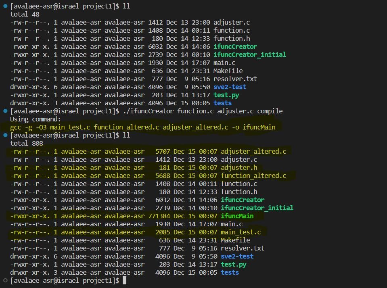387x288 pixels.
Task: Click main.c in the first listing
Action: pos(224,63)
